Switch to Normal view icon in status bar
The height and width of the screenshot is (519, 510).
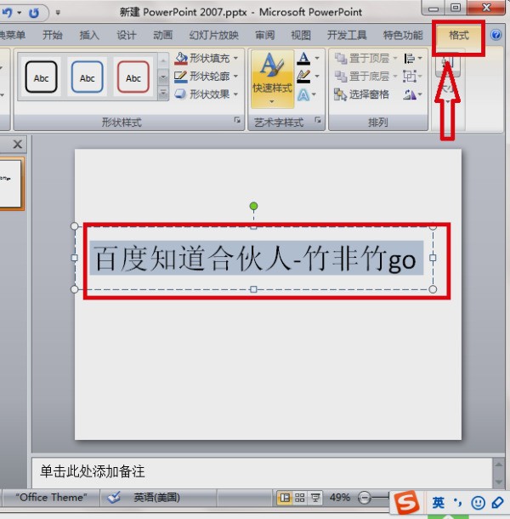point(285,498)
